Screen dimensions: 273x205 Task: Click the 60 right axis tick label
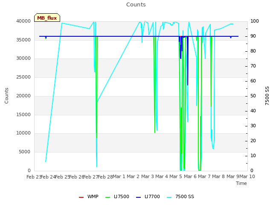pyautogui.click(x=253, y=81)
